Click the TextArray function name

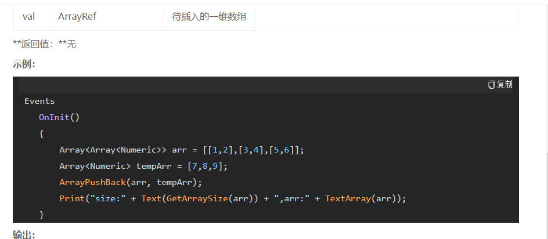347,198
